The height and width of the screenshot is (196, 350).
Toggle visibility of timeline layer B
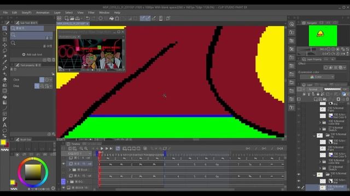pyautogui.click(x=63, y=164)
